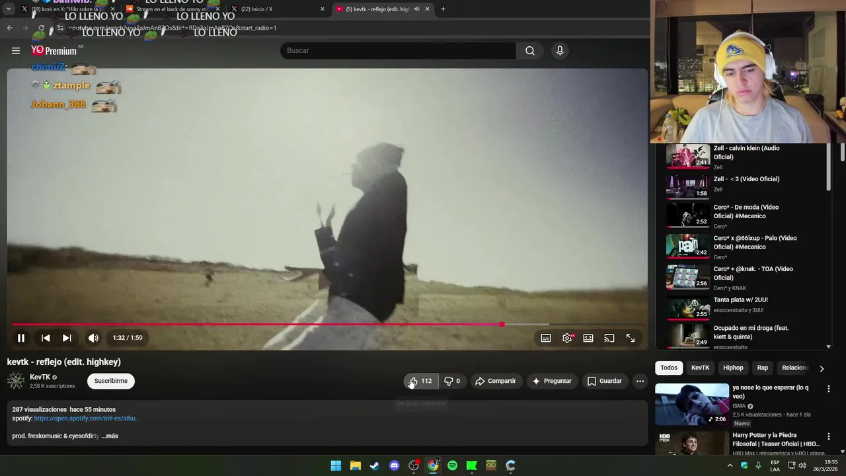Open Windows Start menu
This screenshot has height=476, width=846.
336,465
